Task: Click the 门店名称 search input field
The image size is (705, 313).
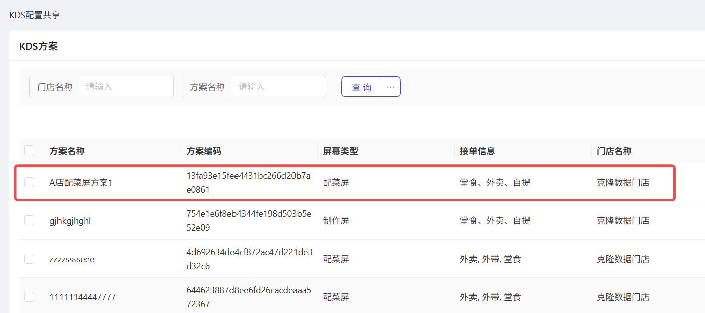Action: click(x=126, y=87)
